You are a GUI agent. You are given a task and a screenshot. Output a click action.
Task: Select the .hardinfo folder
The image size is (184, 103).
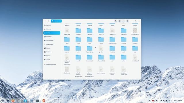(x=124, y=31)
